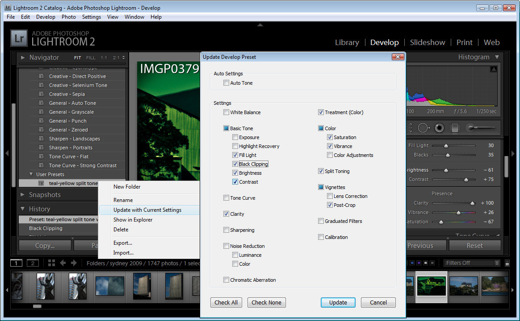520x321 pixels.
Task: Tick the Exposure checkbox
Action: [235, 137]
